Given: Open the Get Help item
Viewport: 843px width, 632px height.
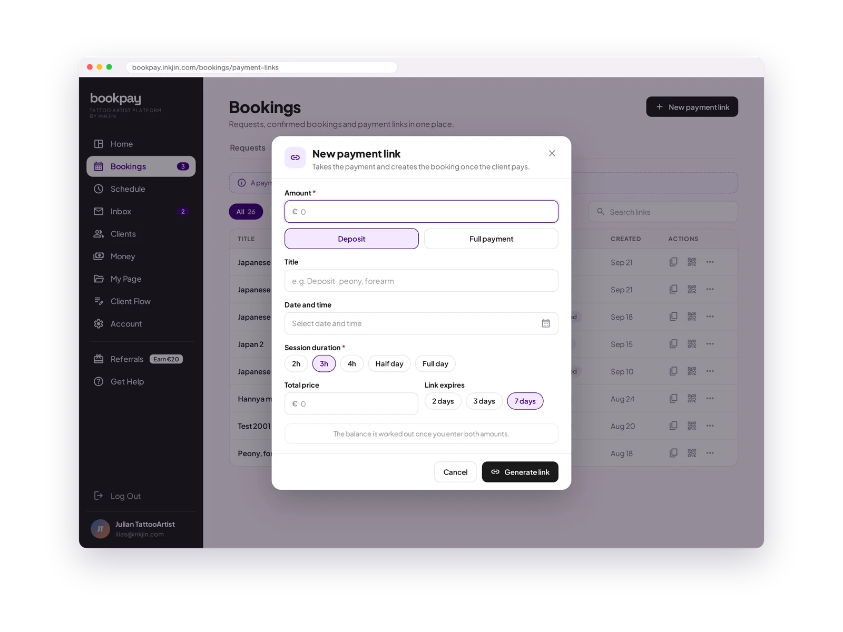Looking at the screenshot, I should pos(141,382).
